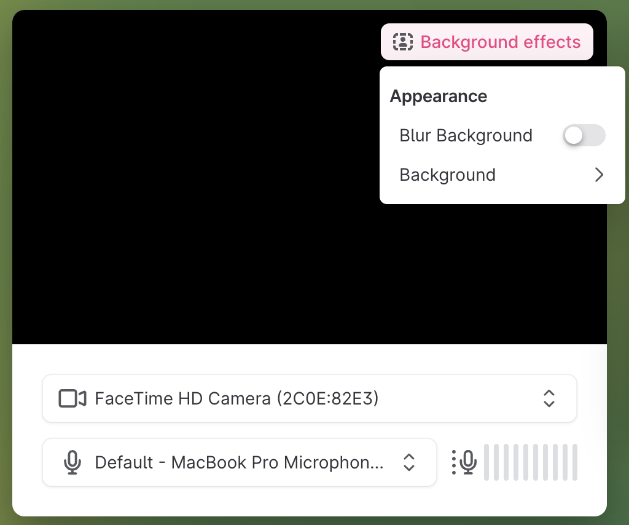Click the right-arrow chevron on the Background row
629x525 pixels.
pyautogui.click(x=599, y=175)
